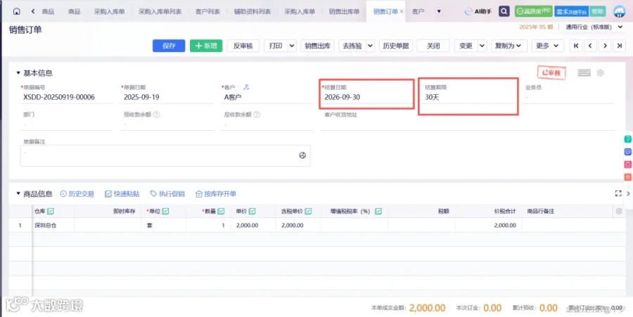Click the left arrow to scroll tabs back
Viewport: 633px width, 317px height.
(32, 12)
